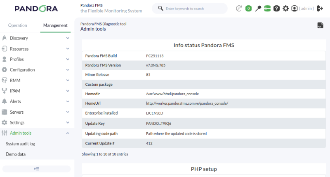Open the green notifications counter
This screenshot has width=330, height=177.
tap(248, 8)
